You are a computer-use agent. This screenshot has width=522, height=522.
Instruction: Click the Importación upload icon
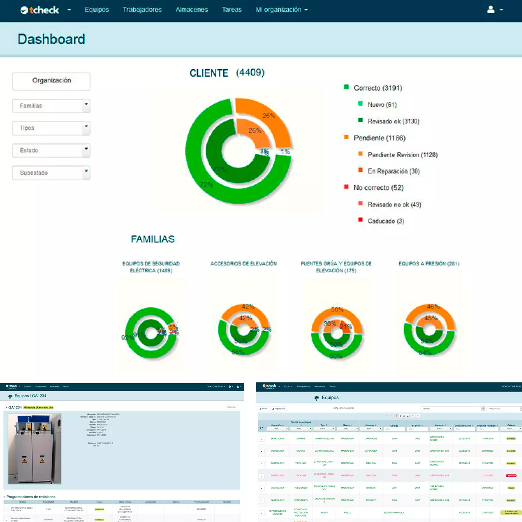click(x=273, y=408)
